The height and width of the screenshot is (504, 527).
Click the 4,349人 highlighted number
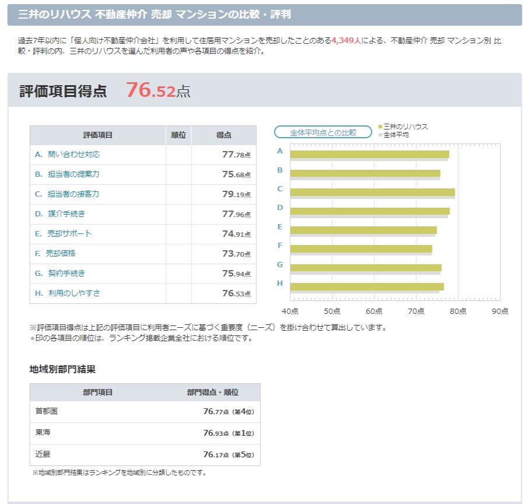[x=346, y=40]
